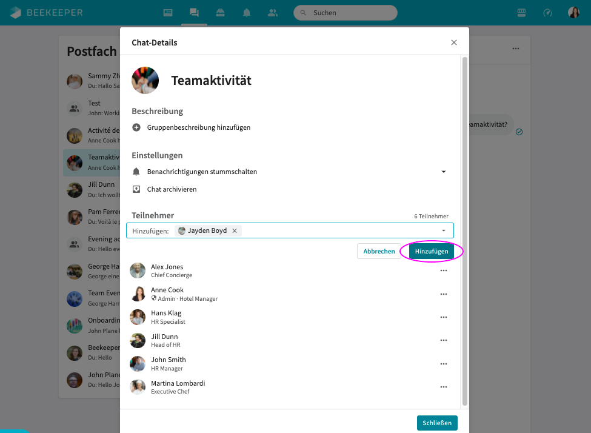This screenshot has width=591, height=433.
Task: Open the Test group chat in Postfach
Action: tap(93, 108)
